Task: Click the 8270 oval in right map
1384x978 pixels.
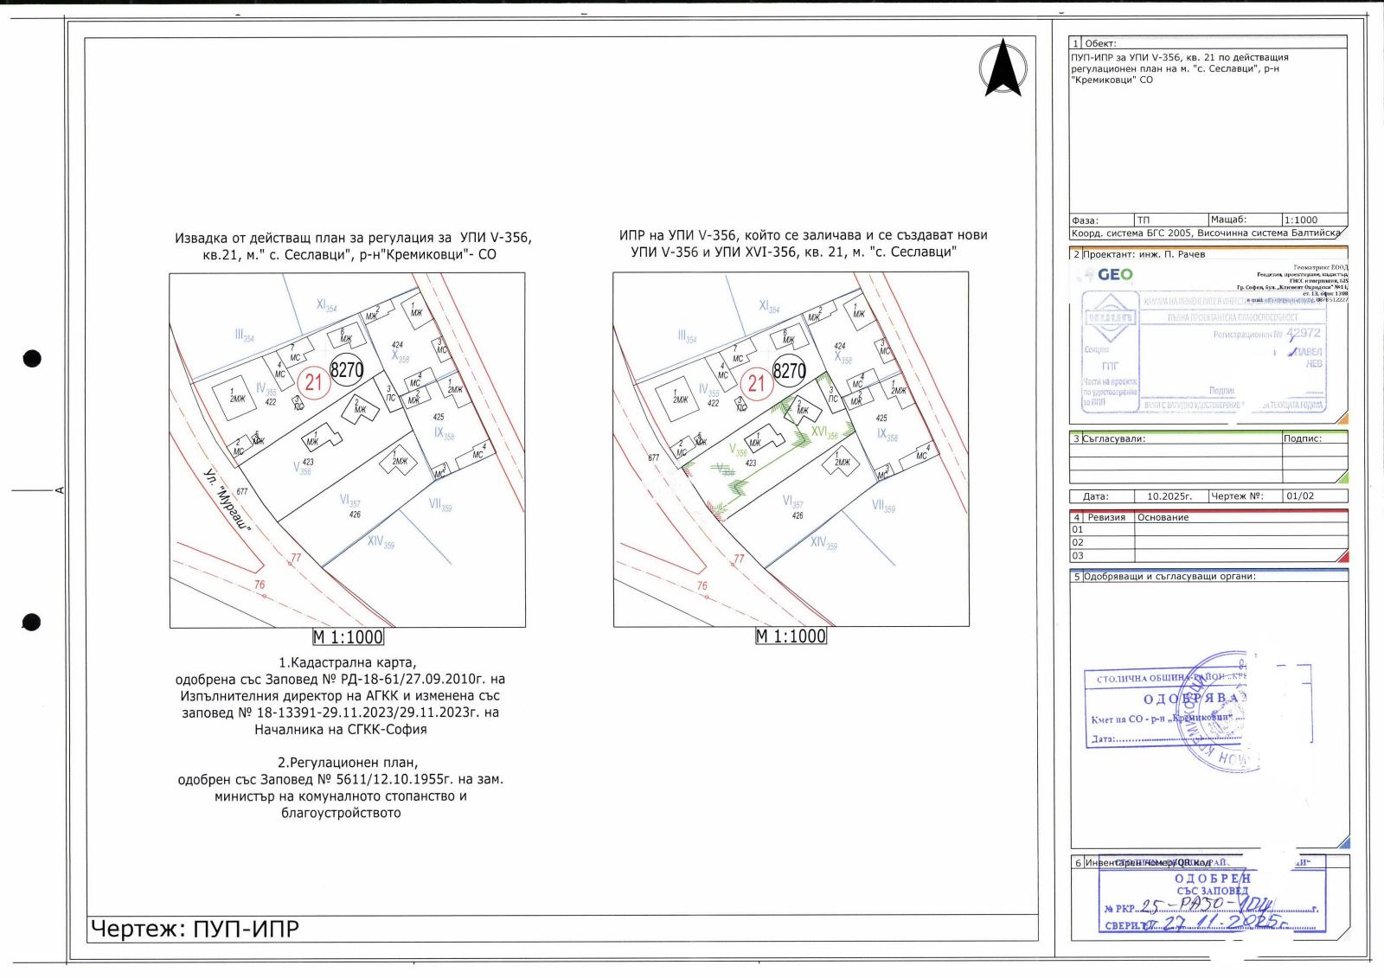Action: 789,371
